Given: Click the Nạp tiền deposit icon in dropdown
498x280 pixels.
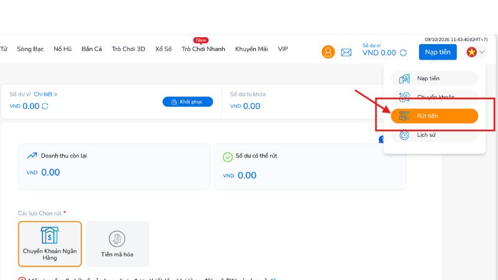Looking at the screenshot, I should (404, 78).
